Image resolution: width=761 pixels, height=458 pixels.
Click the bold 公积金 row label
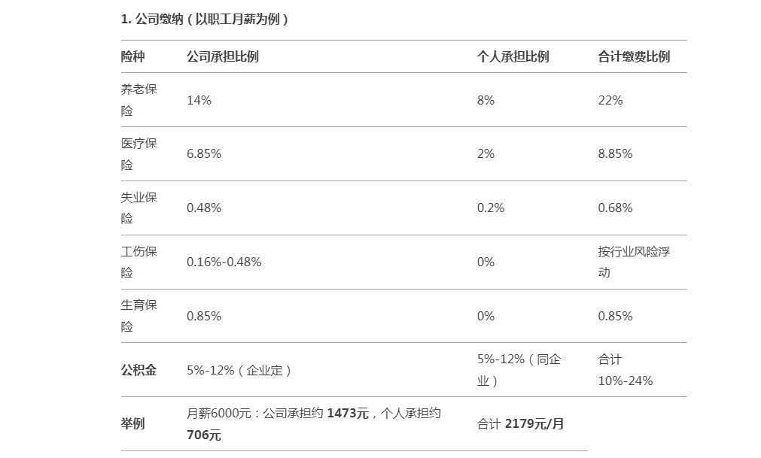139,370
